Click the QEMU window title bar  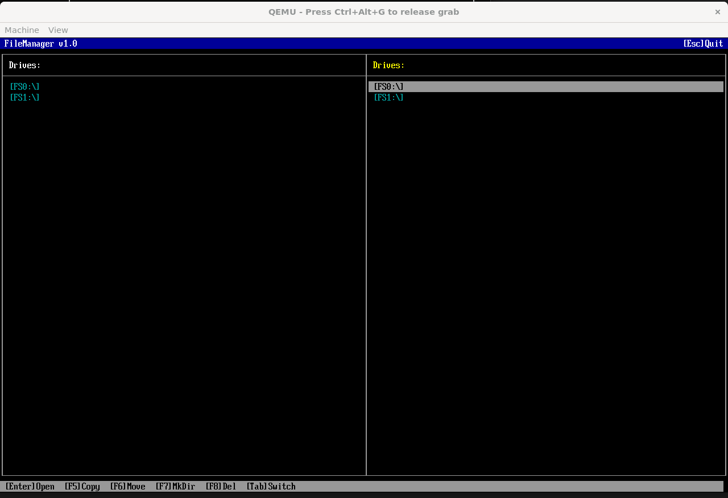(x=364, y=11)
